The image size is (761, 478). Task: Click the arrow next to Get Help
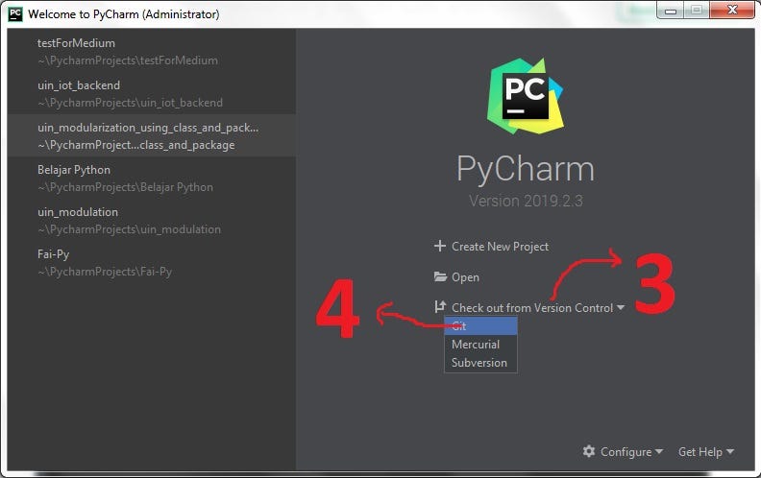730,452
